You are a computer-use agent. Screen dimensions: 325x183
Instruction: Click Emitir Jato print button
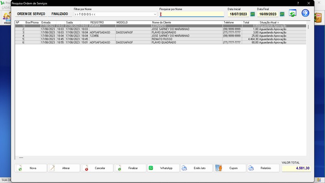tap(197, 168)
